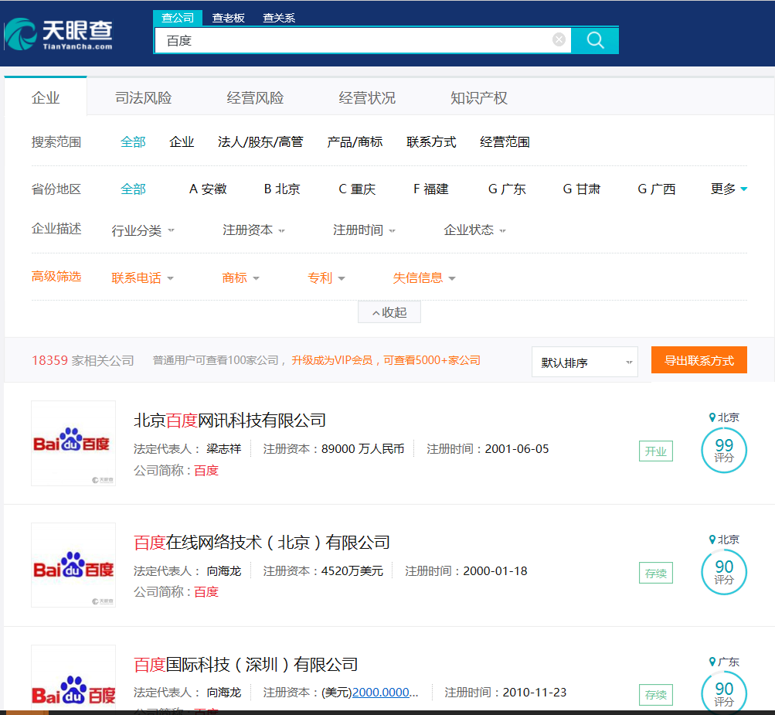Click the 18359 家相关公司 count

pyautogui.click(x=83, y=360)
